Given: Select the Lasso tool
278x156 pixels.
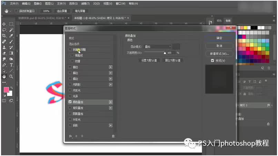Looking at the screenshot, I should point(4,30).
